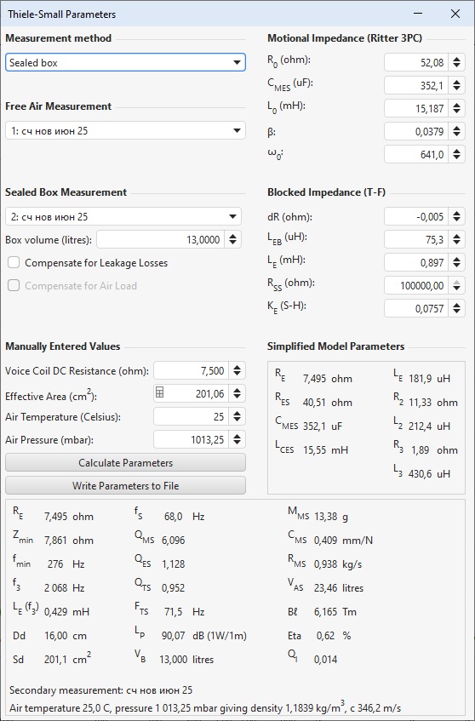
Task: Click the R0 (ohm) spinner arrows
Action: pos(456,62)
